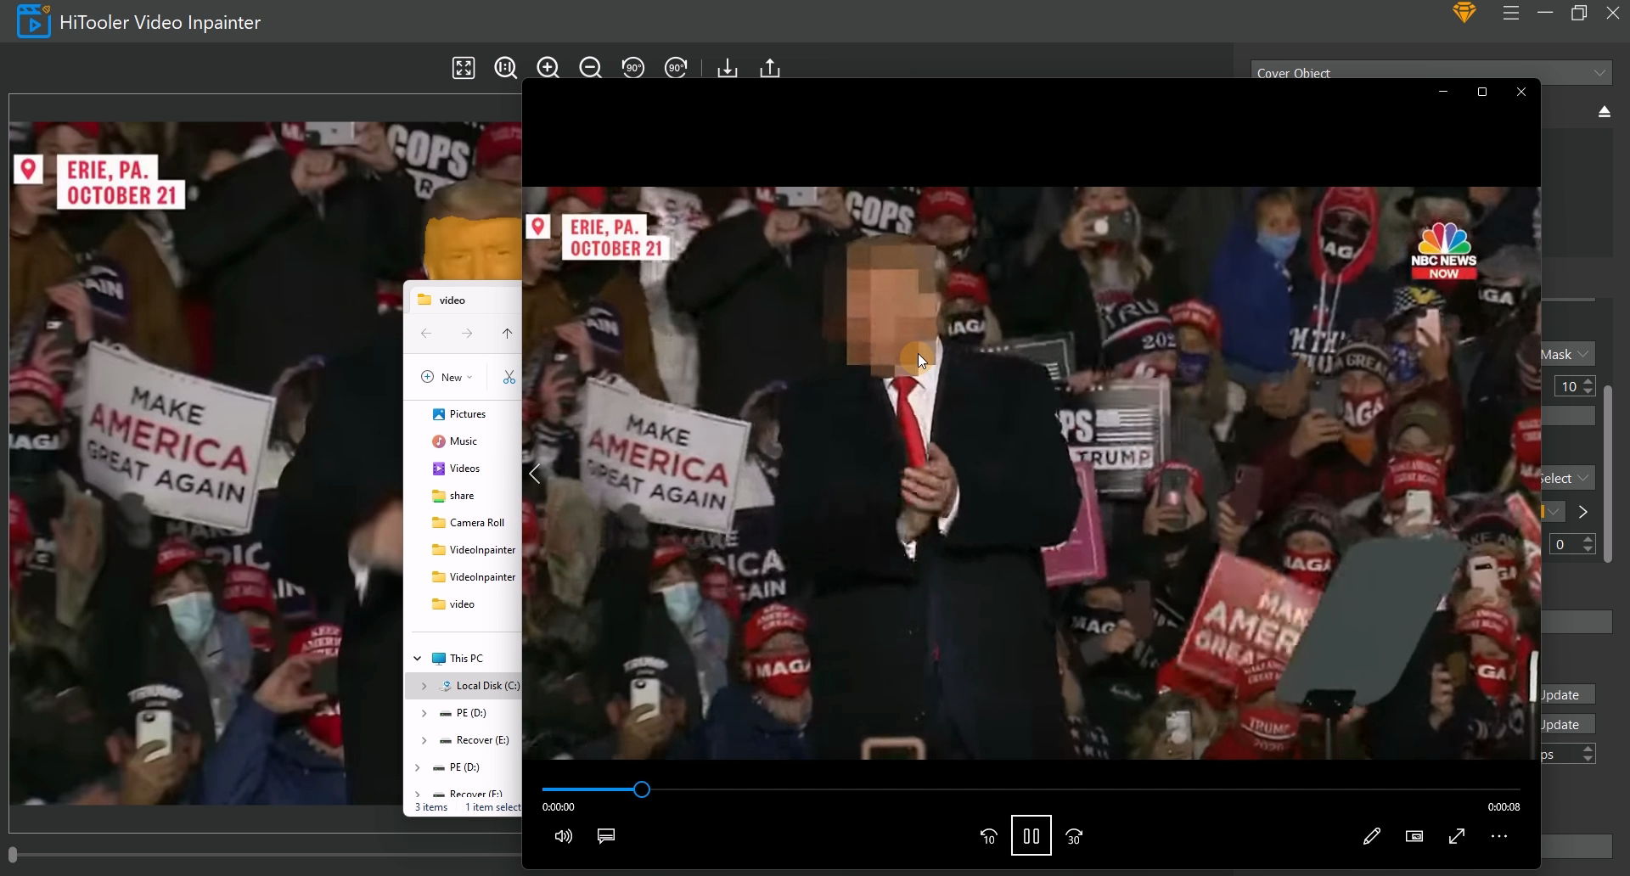1630x876 pixels.
Task: Click the download icon in the toolbar
Action: (728, 68)
